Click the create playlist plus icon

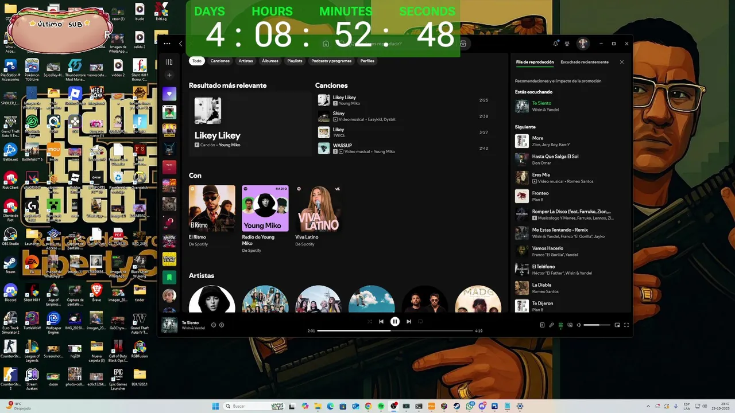click(x=169, y=75)
